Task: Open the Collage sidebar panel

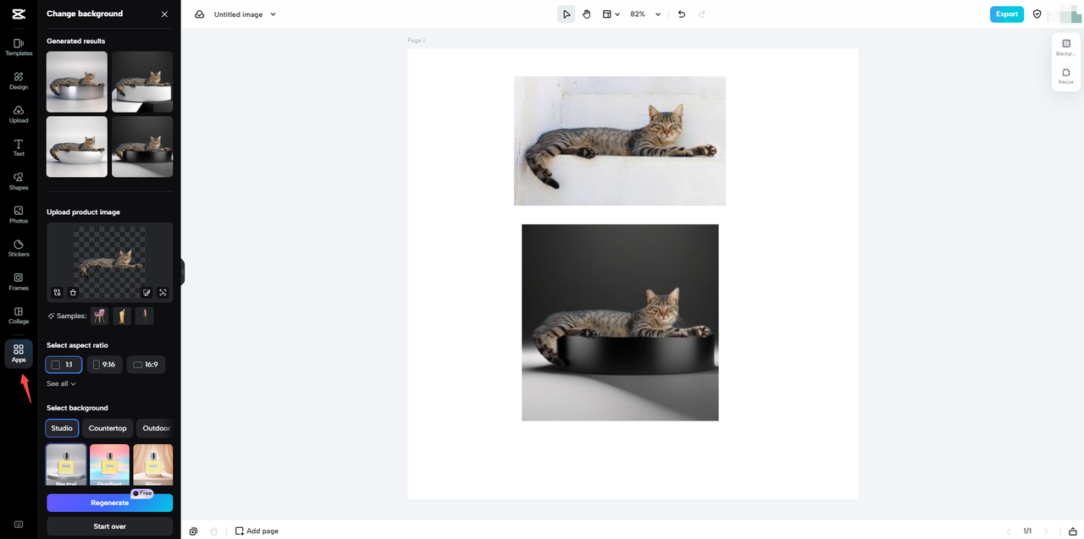Action: pyautogui.click(x=19, y=316)
